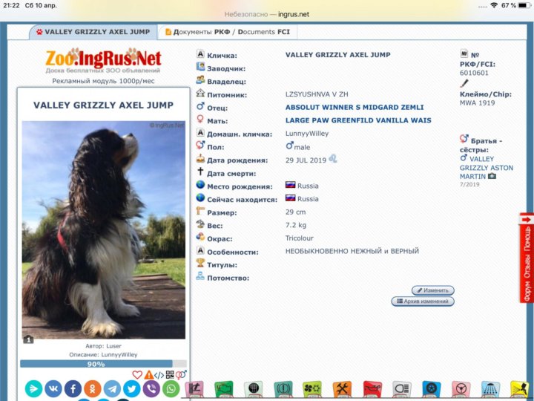Share on Facebook using its round icon
534x401 pixels.
(73, 388)
